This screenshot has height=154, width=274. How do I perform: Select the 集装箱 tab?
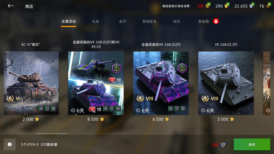(x=204, y=21)
